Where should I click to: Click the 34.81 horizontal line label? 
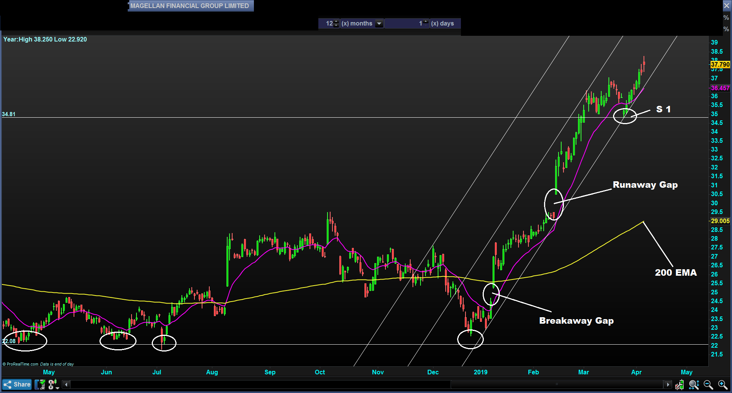9,114
